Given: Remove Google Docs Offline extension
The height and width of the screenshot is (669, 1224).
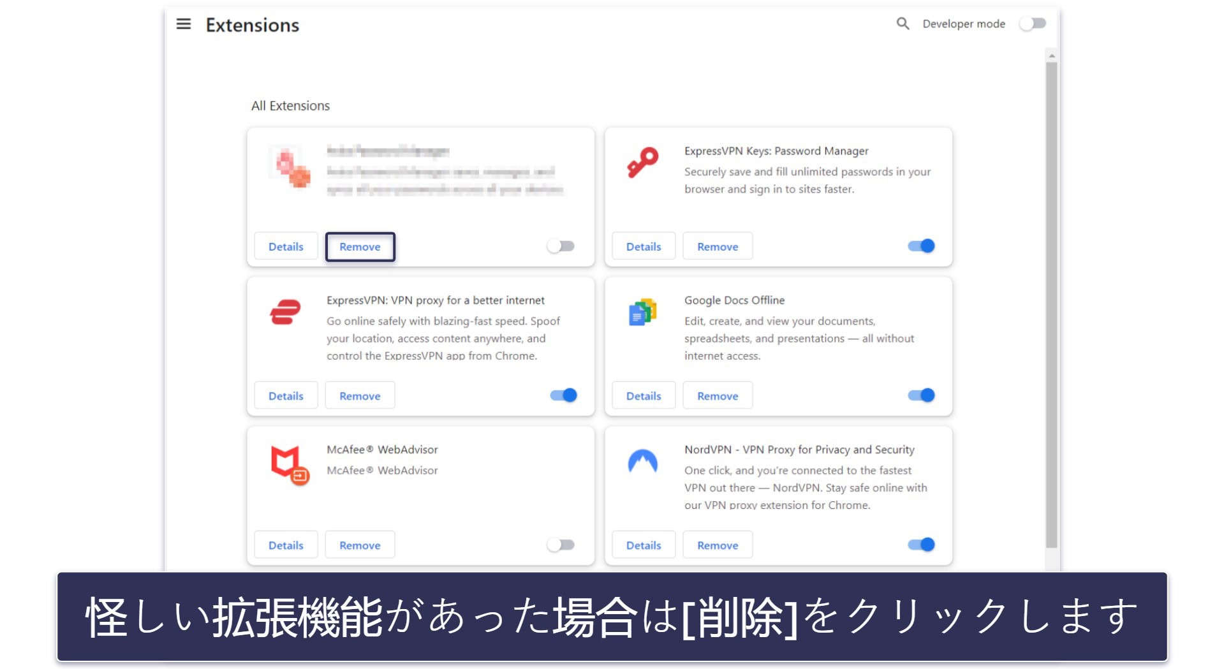Looking at the screenshot, I should (718, 395).
